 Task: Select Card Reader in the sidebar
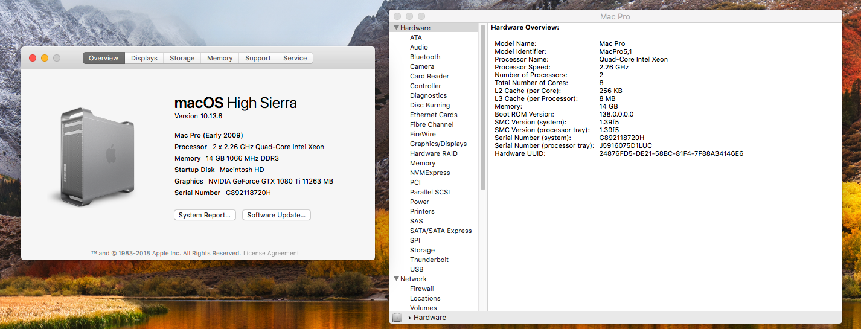[429, 76]
